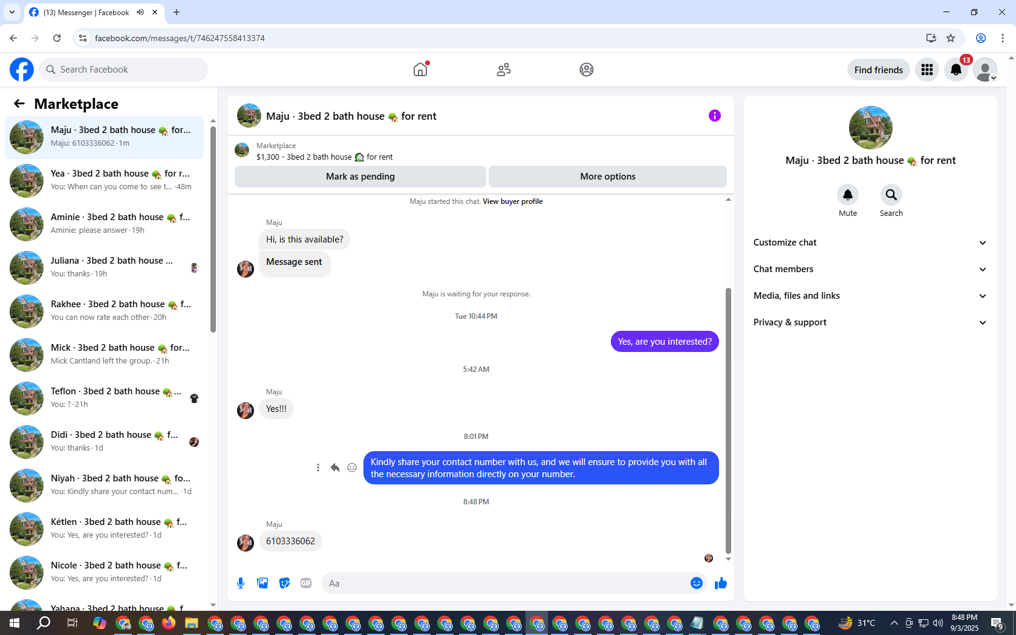Click chat list vertical scrollbar
Image resolution: width=1016 pixels, height=635 pixels.
click(213, 230)
